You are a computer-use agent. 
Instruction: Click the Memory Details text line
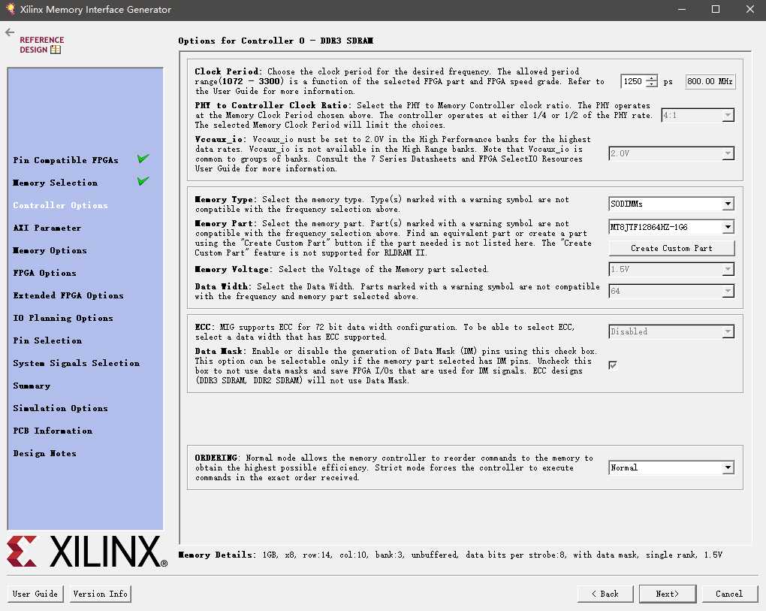point(450,555)
